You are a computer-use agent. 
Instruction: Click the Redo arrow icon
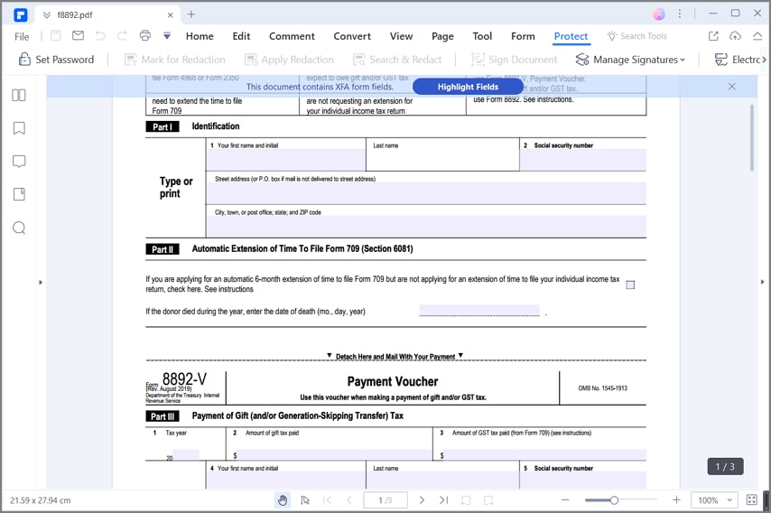(122, 35)
